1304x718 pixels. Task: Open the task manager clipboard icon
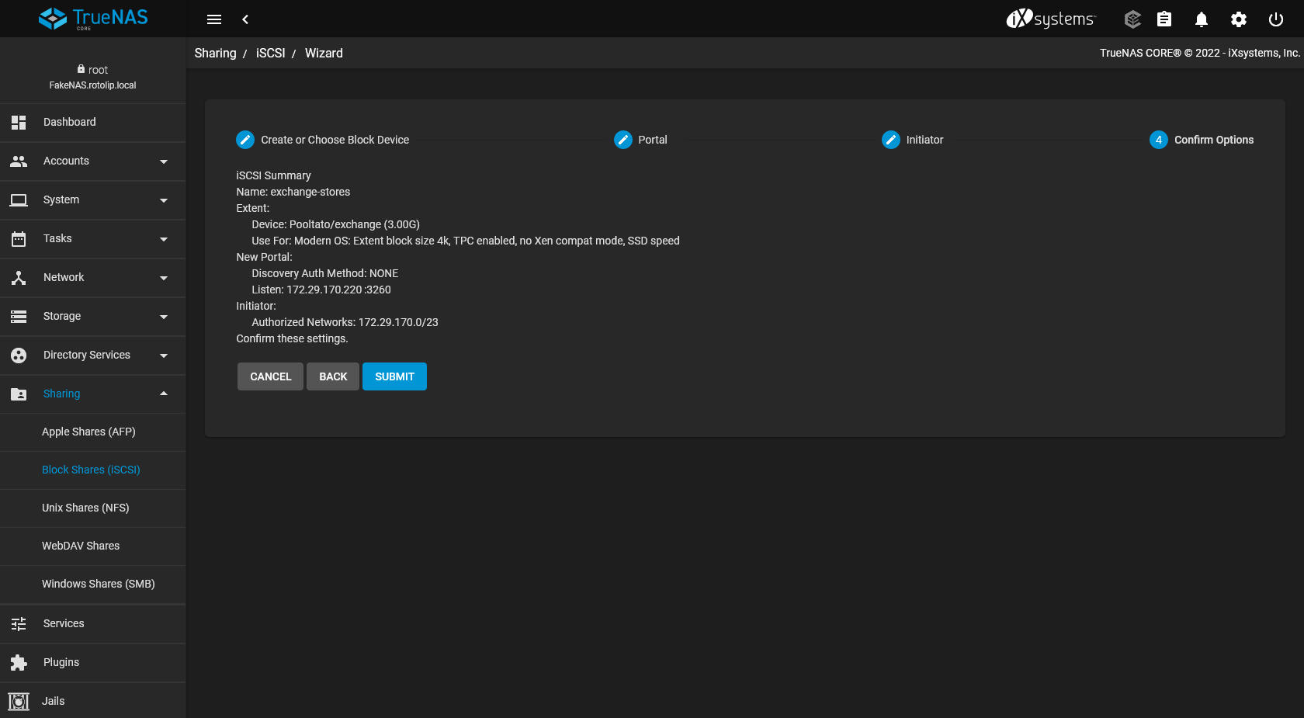[1164, 19]
